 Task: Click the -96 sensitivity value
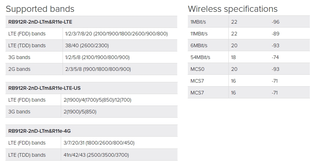click(x=276, y=22)
